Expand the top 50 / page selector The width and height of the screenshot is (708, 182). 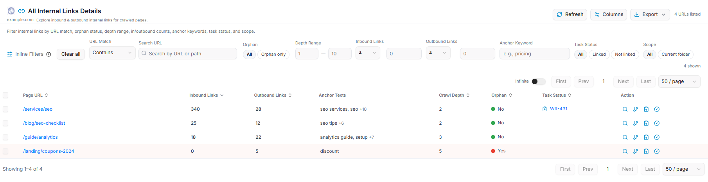pyautogui.click(x=679, y=81)
